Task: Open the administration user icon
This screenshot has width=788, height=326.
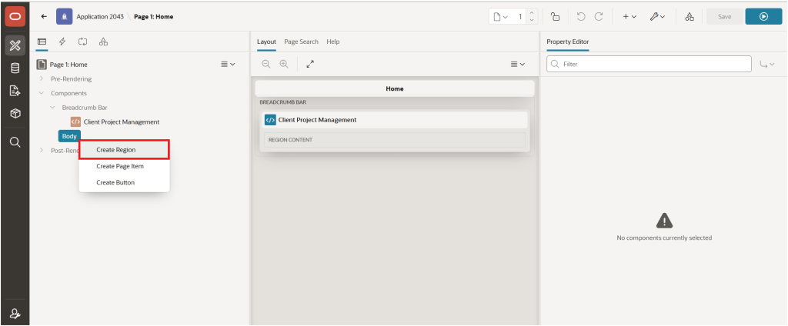Action: [15, 314]
